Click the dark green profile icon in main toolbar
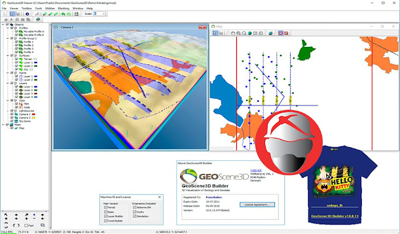 63,14
